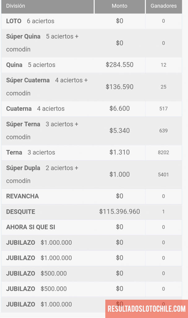The height and width of the screenshot is (318, 188).
Task: Click the División column header
Action: tap(16, 6)
